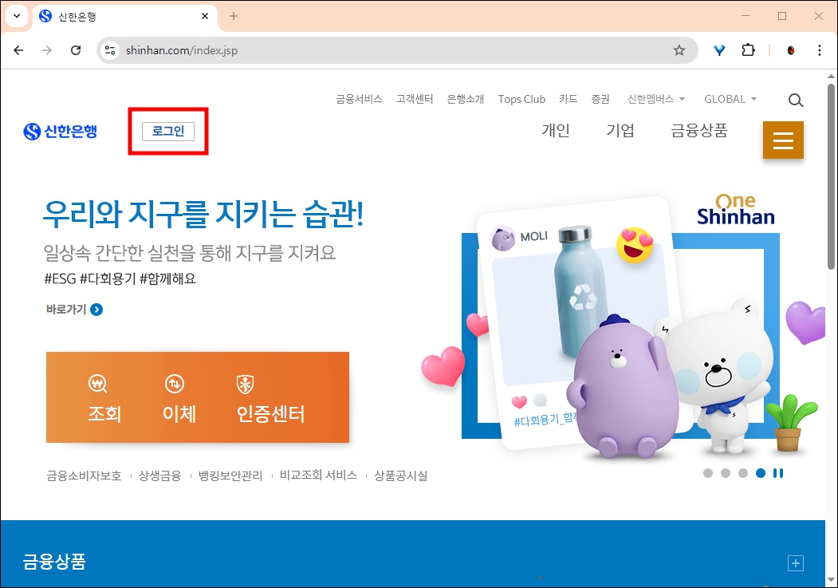Click inside the browser address bar

239,49
